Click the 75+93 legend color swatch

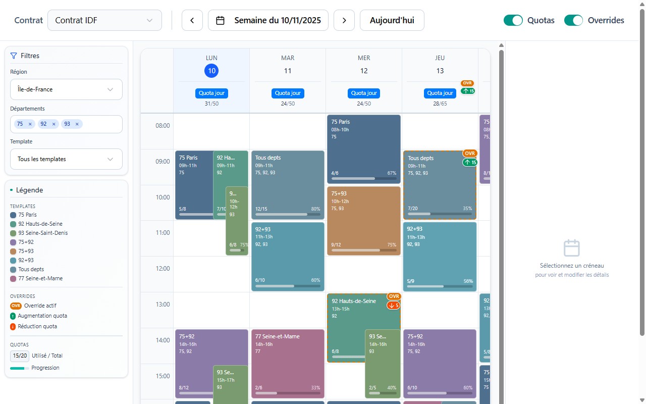click(13, 251)
